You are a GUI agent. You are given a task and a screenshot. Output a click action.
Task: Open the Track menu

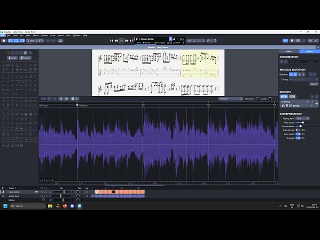(x=15, y=35)
